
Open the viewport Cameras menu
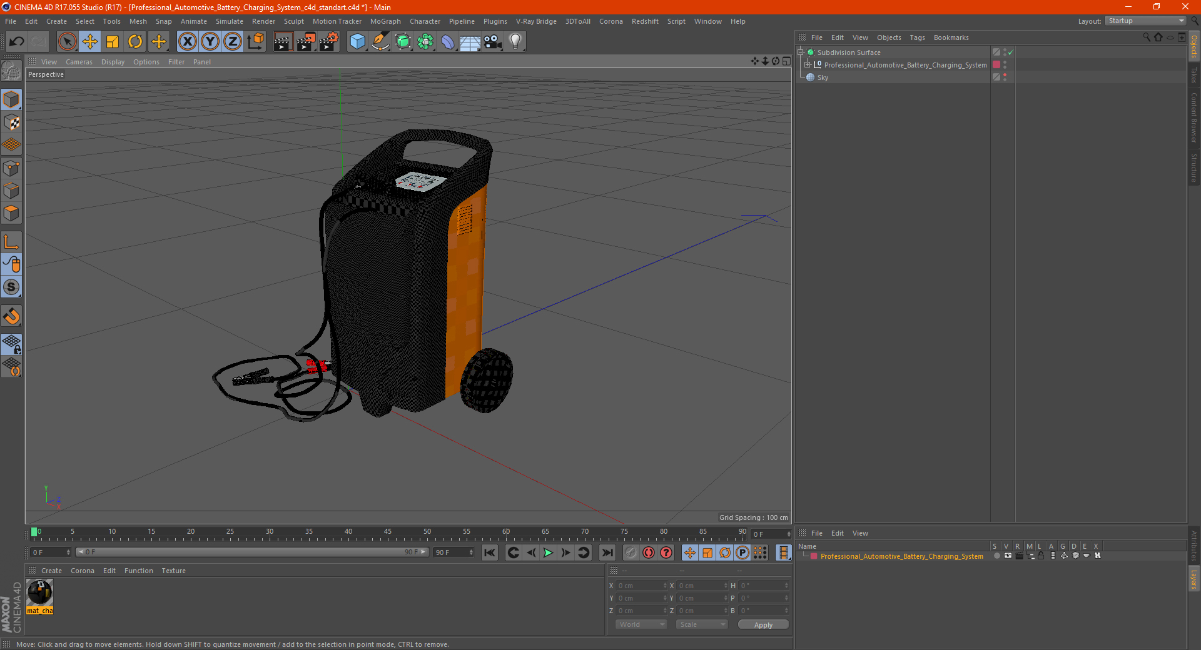79,62
